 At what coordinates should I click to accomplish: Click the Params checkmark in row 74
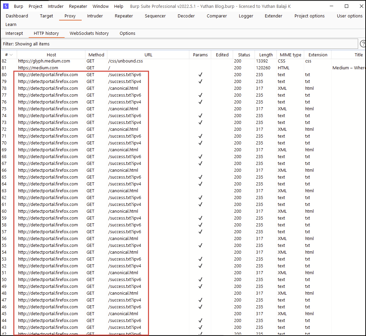(200, 116)
